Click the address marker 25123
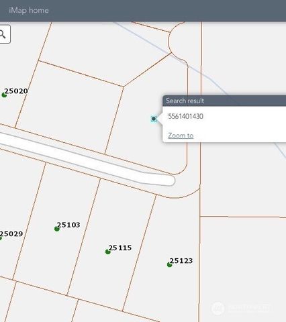The width and height of the screenshot is (286, 322). tap(169, 265)
